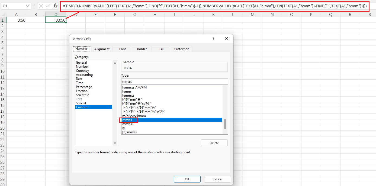Click the formula bar options dots
Screen dimensions: 376x186
point(34,6)
